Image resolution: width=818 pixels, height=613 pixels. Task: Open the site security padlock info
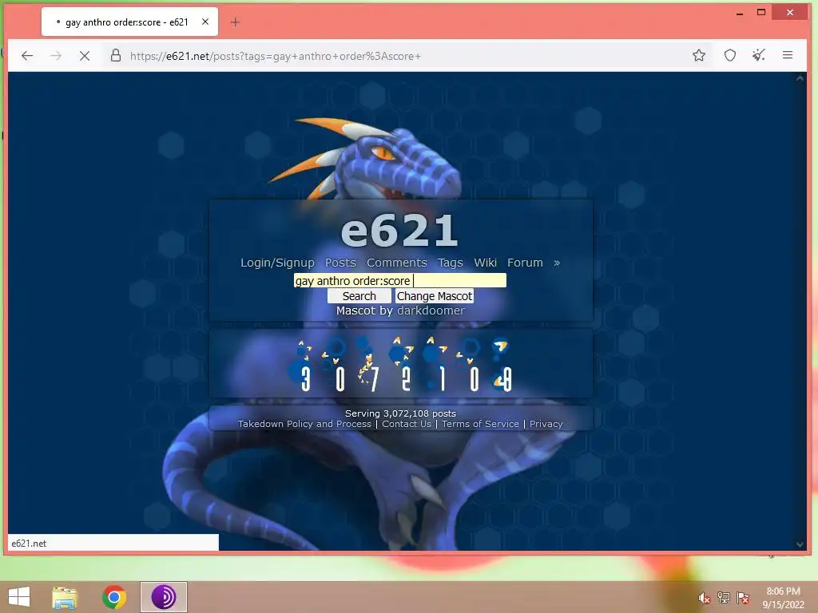(x=116, y=55)
